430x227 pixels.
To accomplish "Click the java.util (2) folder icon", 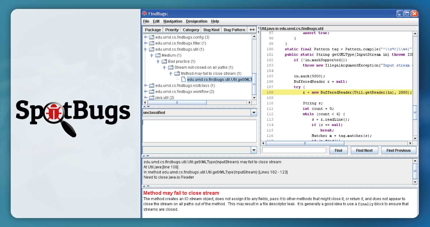I will [x=152, y=97].
